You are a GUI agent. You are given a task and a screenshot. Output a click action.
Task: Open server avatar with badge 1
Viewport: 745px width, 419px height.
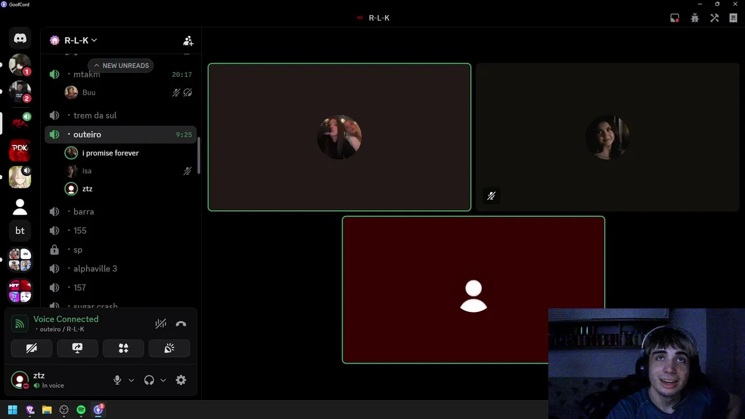(x=20, y=65)
